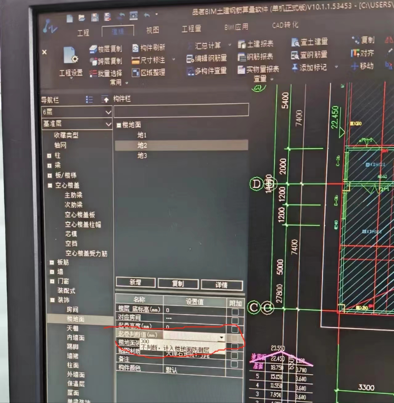Select 地3 in the component list

pos(142,156)
